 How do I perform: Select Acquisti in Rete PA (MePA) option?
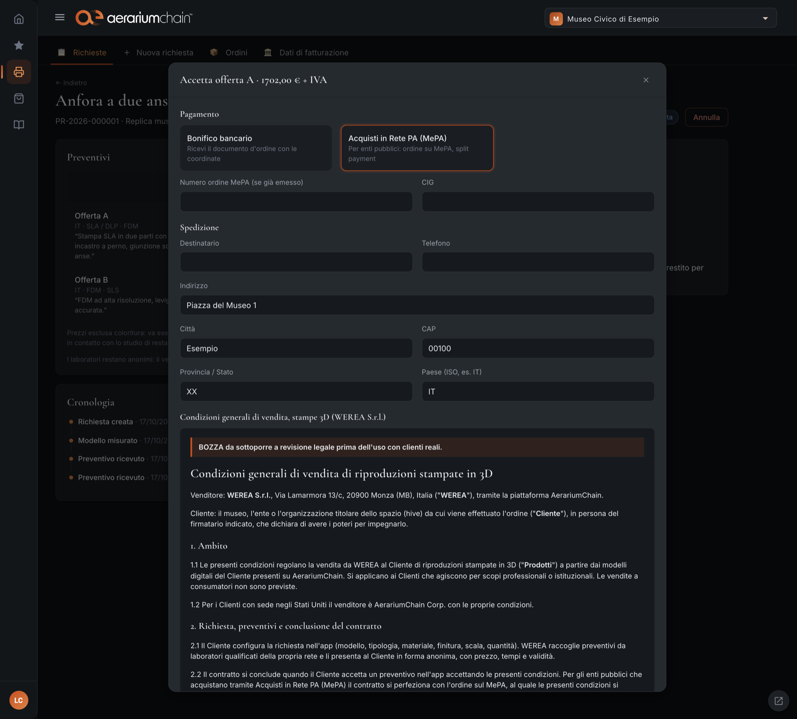[x=417, y=148]
